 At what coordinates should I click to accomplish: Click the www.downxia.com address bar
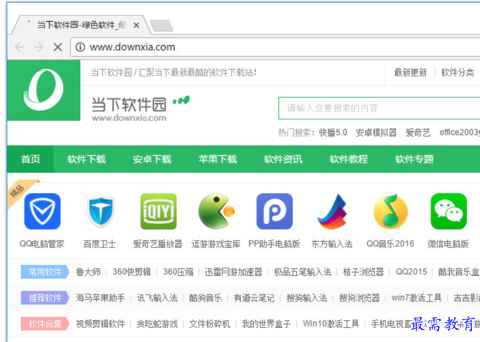pyautogui.click(x=276, y=47)
